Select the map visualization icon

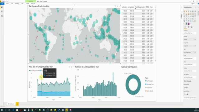[184, 19]
